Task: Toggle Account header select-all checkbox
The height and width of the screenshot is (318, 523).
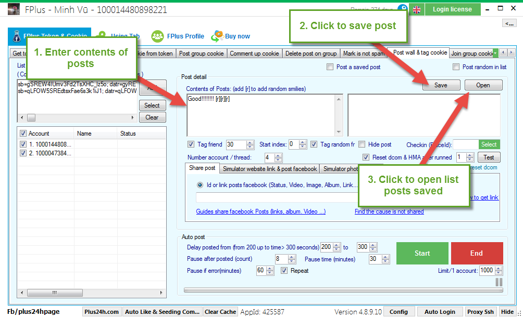Action: coord(23,134)
